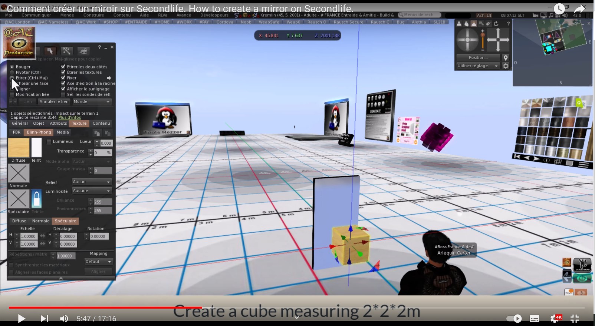Select Pivoter (Ctrl) radio button

pos(12,73)
